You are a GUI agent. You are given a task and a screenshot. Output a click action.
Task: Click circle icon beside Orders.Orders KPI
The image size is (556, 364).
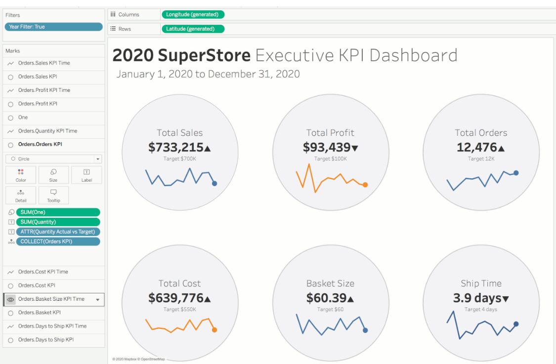tap(11, 145)
